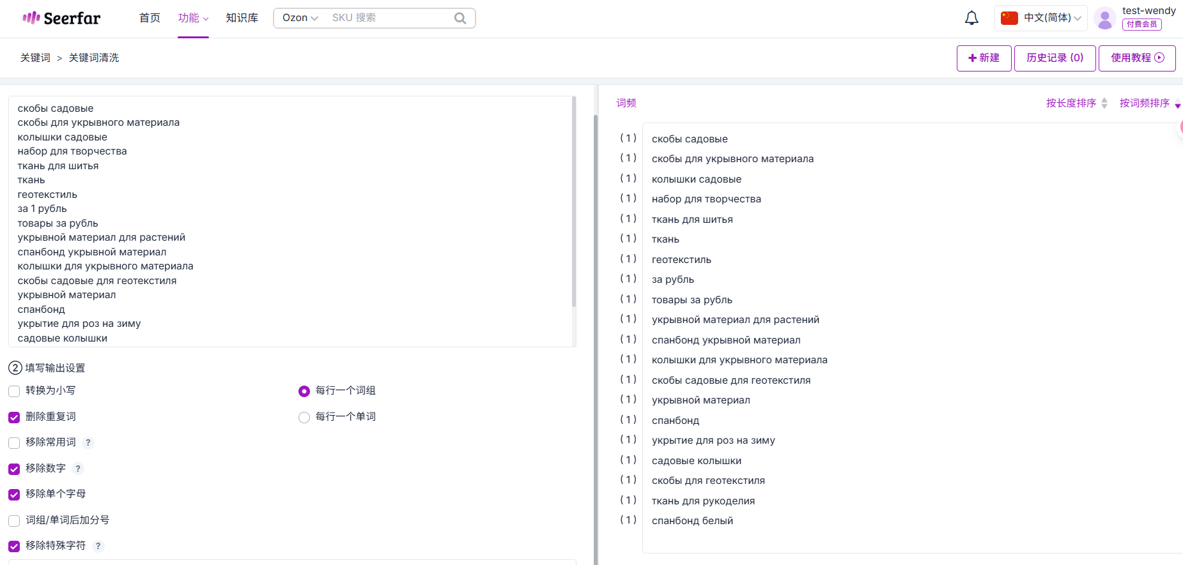This screenshot has width=1183, height=565.
Task: Enable the 转换为小写 checkbox
Action: point(14,391)
